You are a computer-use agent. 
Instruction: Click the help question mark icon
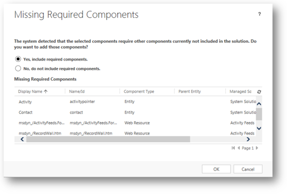pyautogui.click(x=259, y=14)
